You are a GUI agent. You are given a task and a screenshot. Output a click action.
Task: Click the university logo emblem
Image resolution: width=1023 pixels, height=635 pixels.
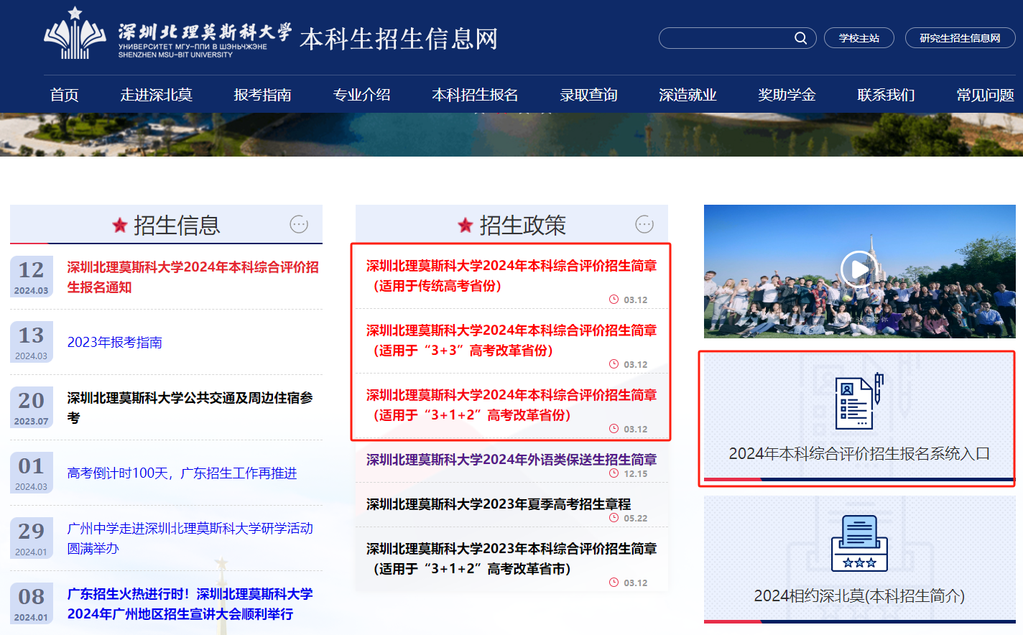pyautogui.click(x=75, y=34)
